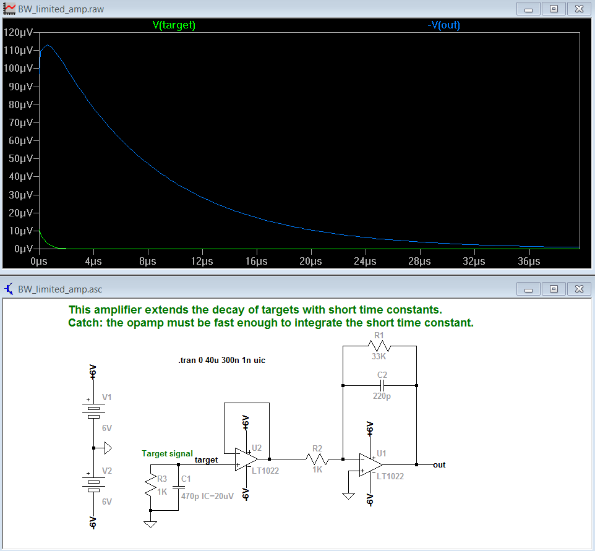Click the V2 6V battery symbol

coord(93,484)
